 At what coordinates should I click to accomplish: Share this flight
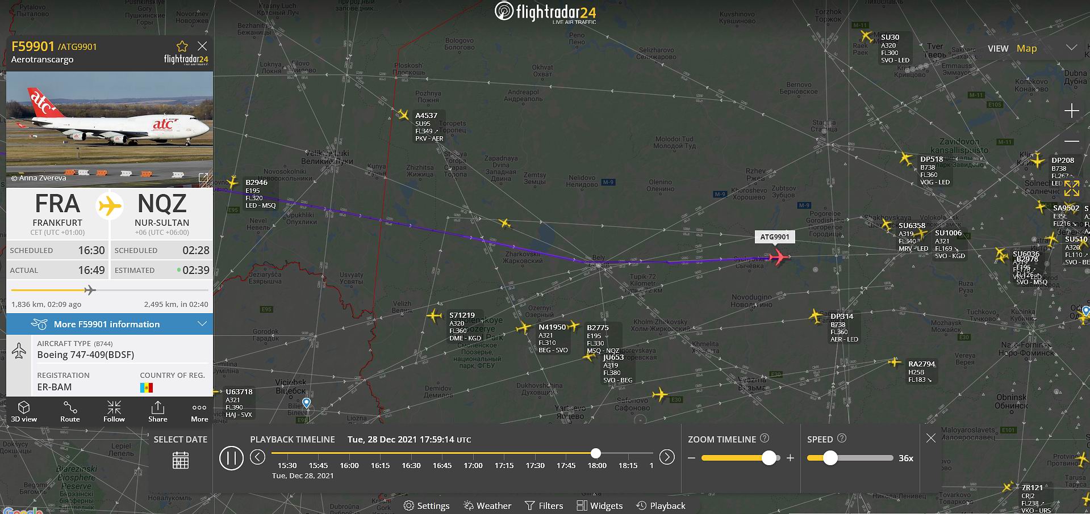(158, 411)
